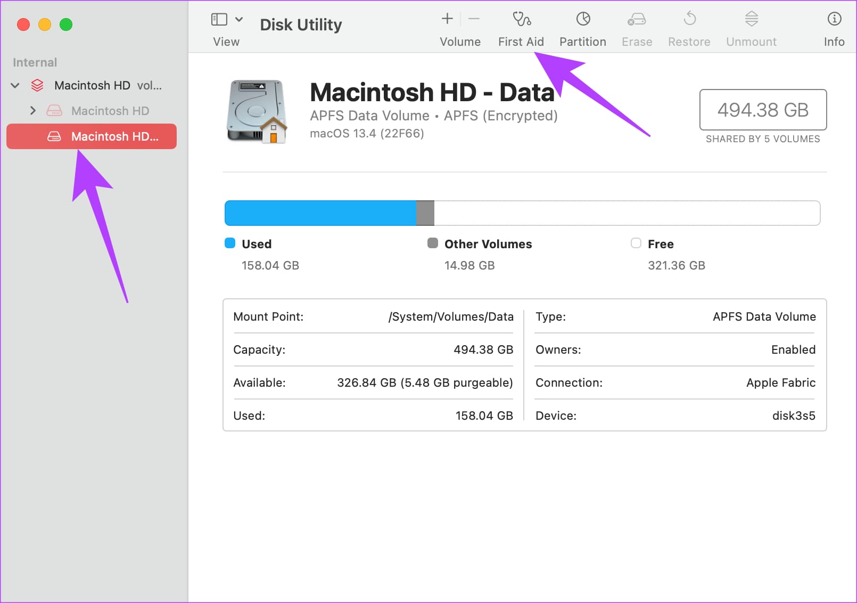Click the 494.38 GB capacity box
This screenshot has width=857, height=603.
coord(762,110)
